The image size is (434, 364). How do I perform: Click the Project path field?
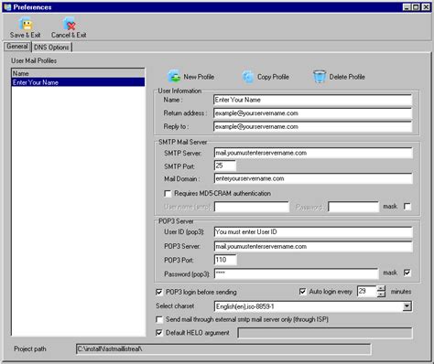(223, 349)
